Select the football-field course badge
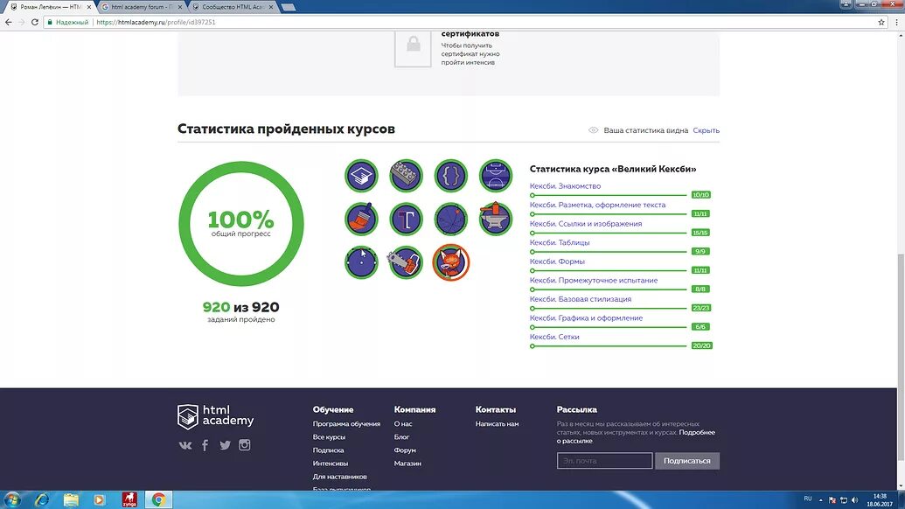The width and height of the screenshot is (905, 509). [495, 176]
